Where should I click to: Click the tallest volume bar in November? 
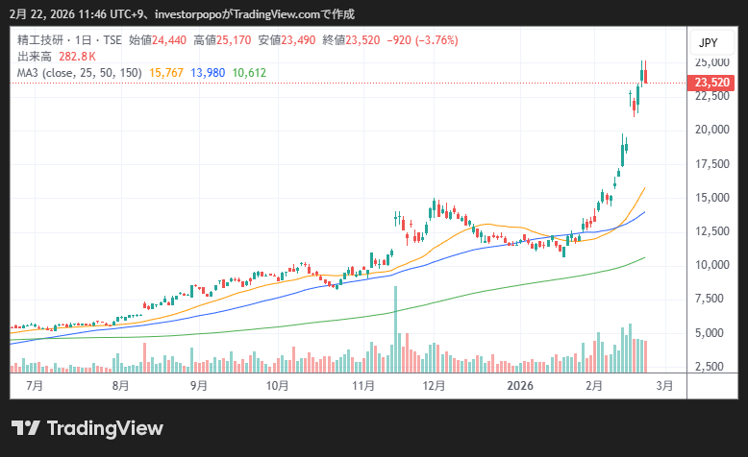click(395, 336)
